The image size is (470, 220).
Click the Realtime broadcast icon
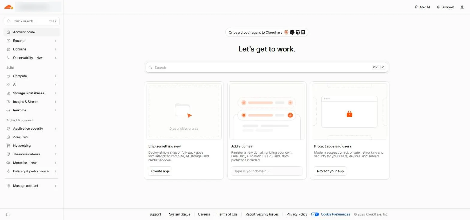pos(8,110)
